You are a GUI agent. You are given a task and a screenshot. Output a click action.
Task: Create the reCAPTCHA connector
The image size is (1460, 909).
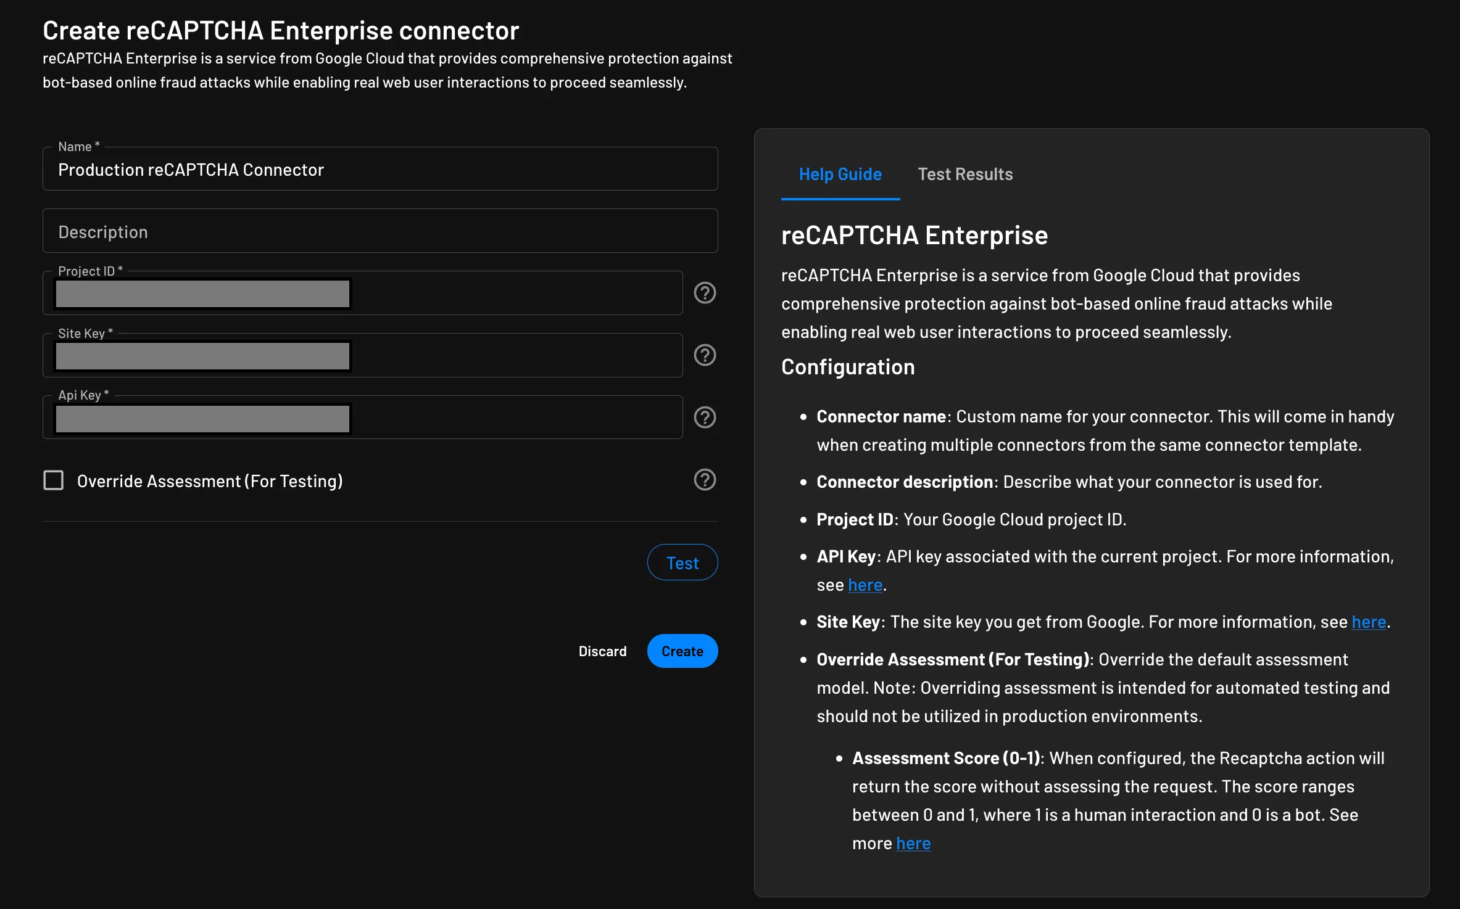[x=682, y=651]
